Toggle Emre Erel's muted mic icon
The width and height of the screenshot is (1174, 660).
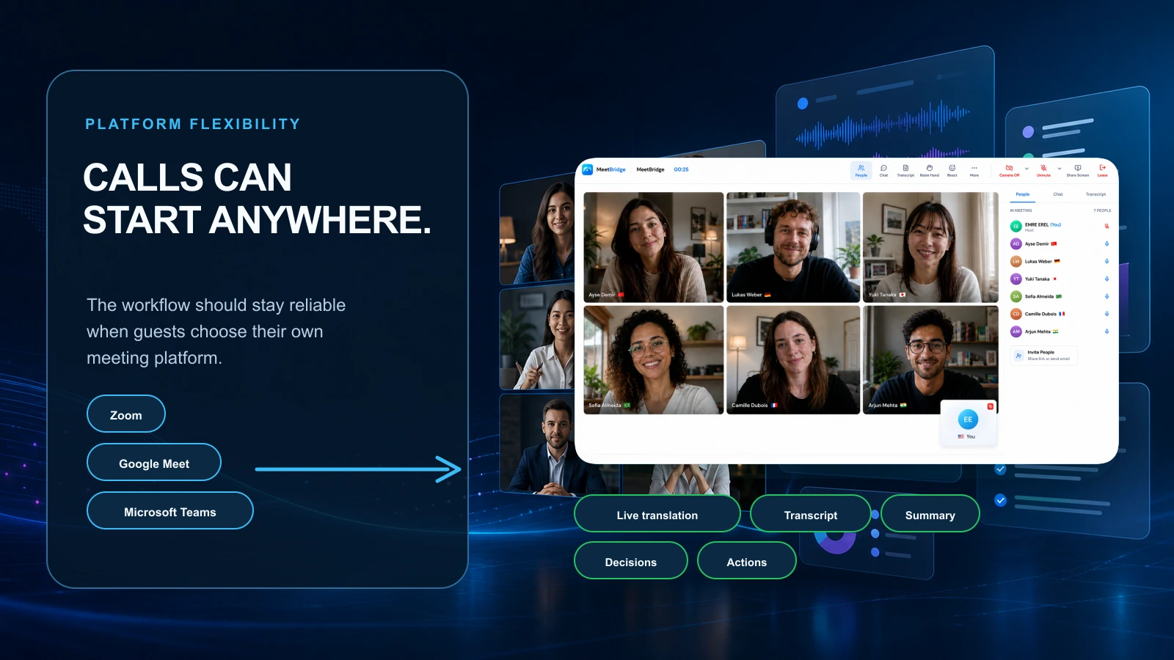pos(1106,226)
